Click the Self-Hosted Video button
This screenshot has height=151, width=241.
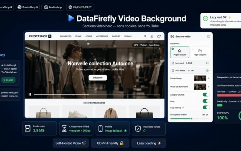71,143
